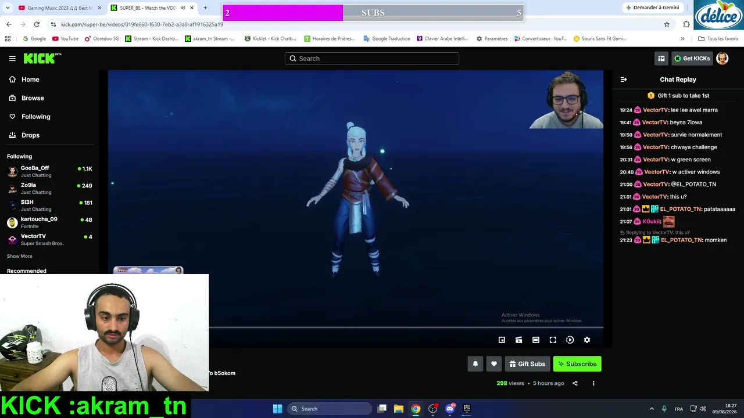Follow the channel with the heart button
The image size is (744, 418).
click(493, 364)
